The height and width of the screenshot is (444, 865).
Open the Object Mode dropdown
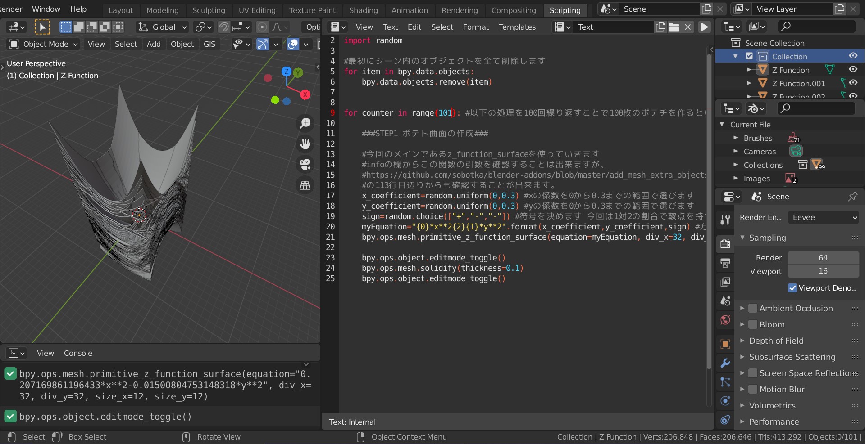pos(44,44)
